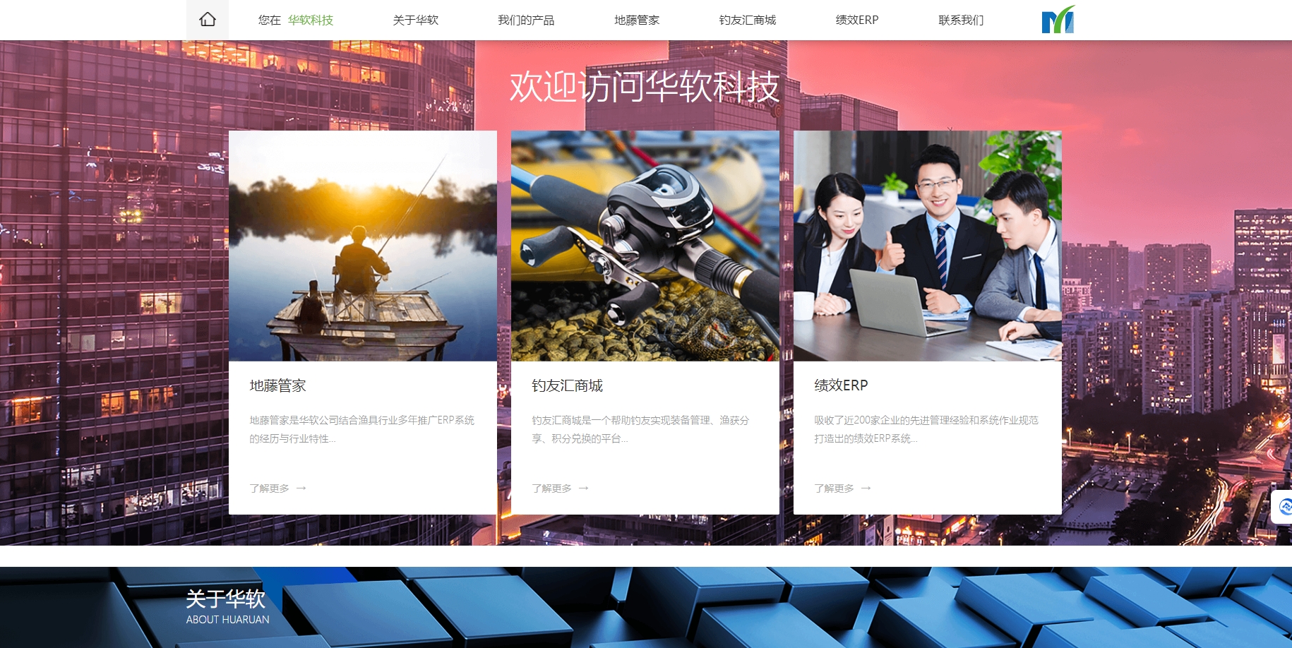The height and width of the screenshot is (648, 1292).
Task: Open the business team photo card
Action: click(x=928, y=246)
